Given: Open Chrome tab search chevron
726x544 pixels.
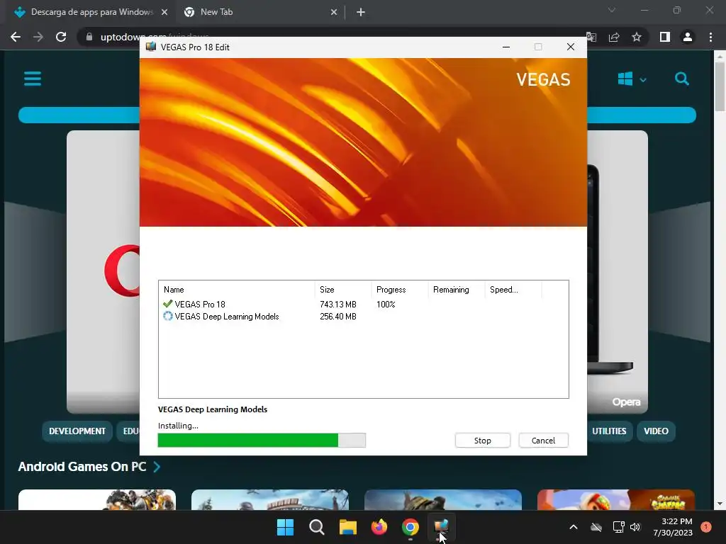Looking at the screenshot, I should point(612,10).
